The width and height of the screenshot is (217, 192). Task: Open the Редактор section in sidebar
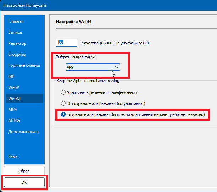pos(17,43)
